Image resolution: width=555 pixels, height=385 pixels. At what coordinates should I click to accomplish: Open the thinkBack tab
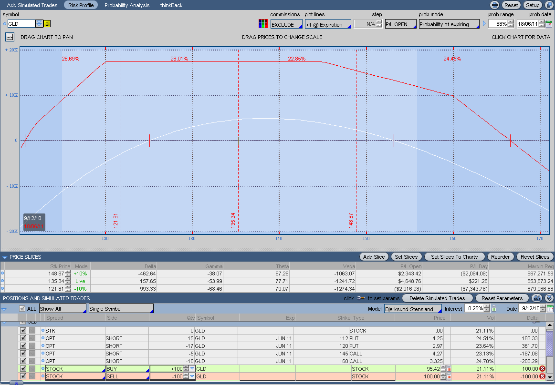click(171, 5)
